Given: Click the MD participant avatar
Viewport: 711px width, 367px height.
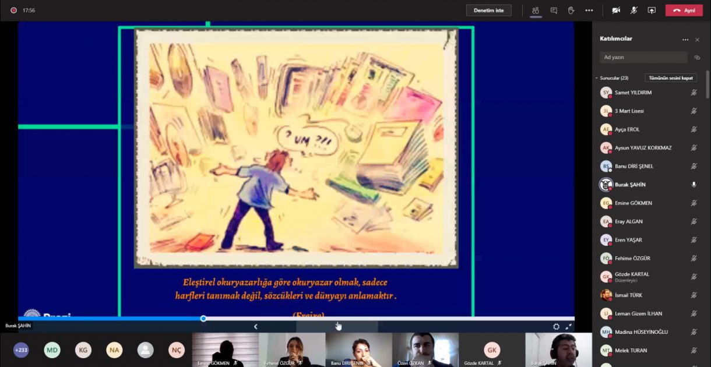Looking at the screenshot, I should point(52,350).
